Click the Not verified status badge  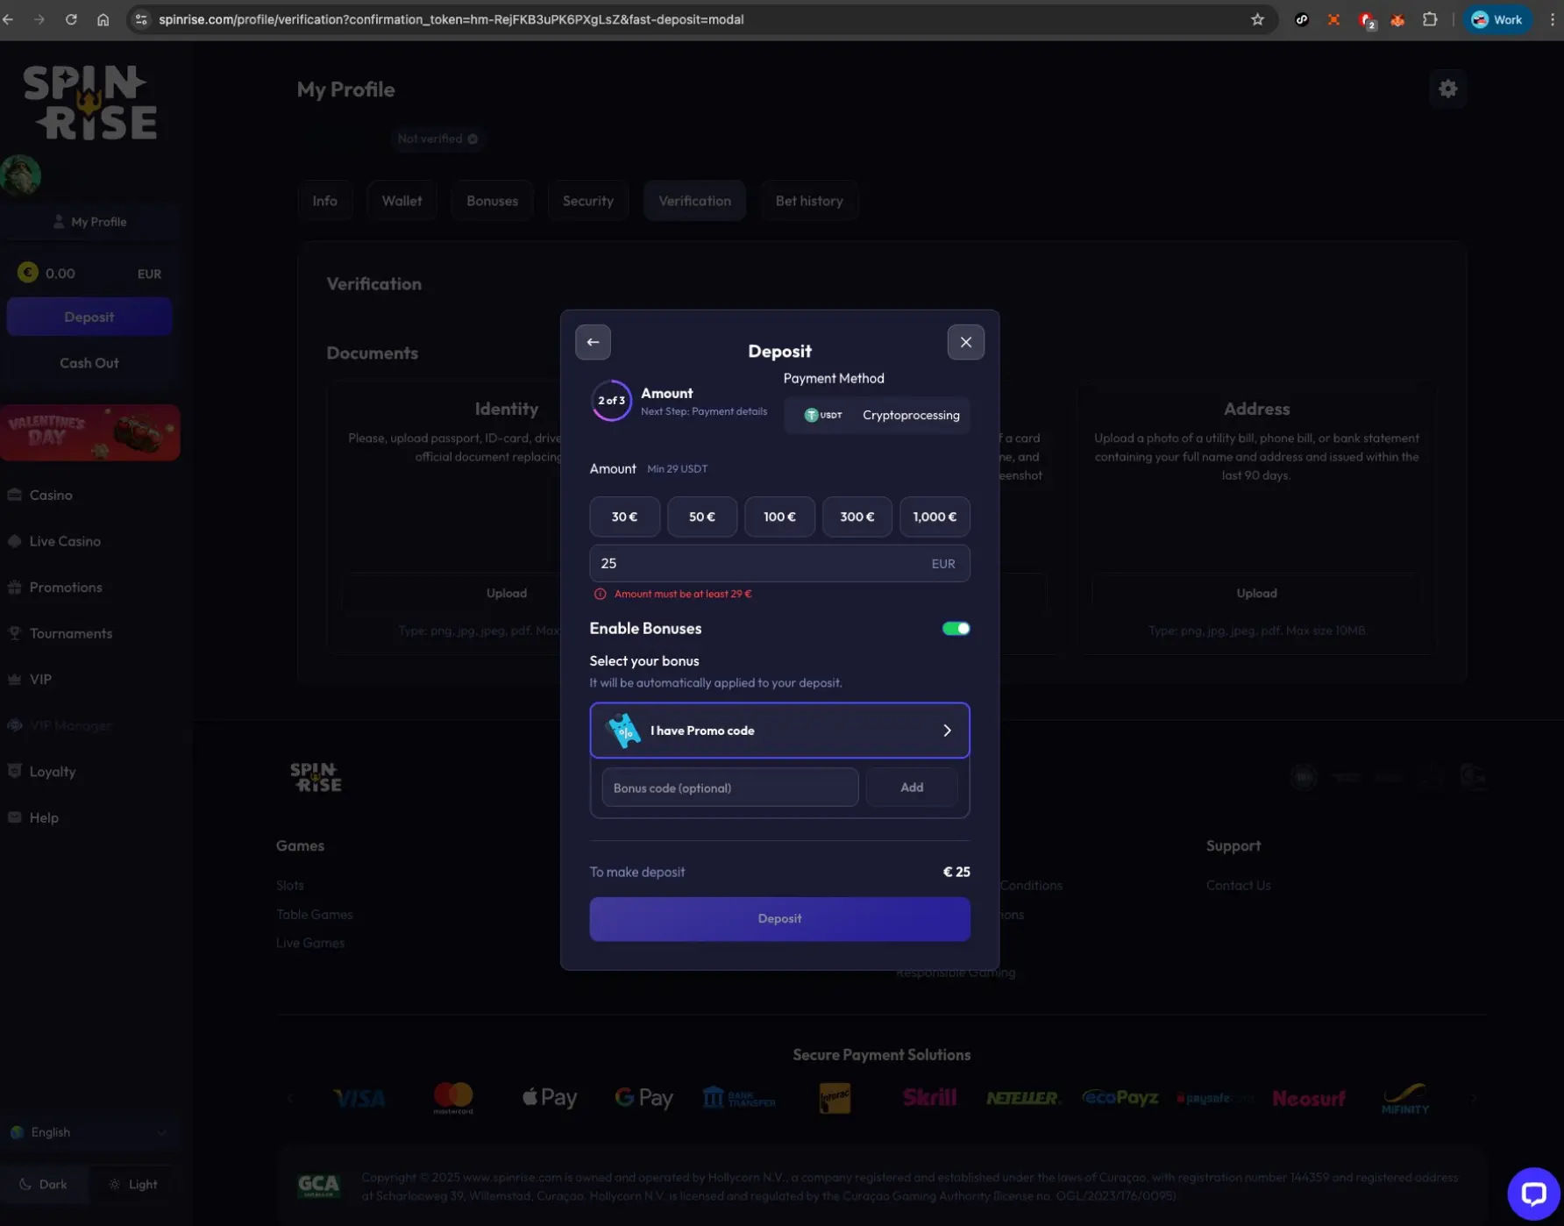(x=437, y=139)
